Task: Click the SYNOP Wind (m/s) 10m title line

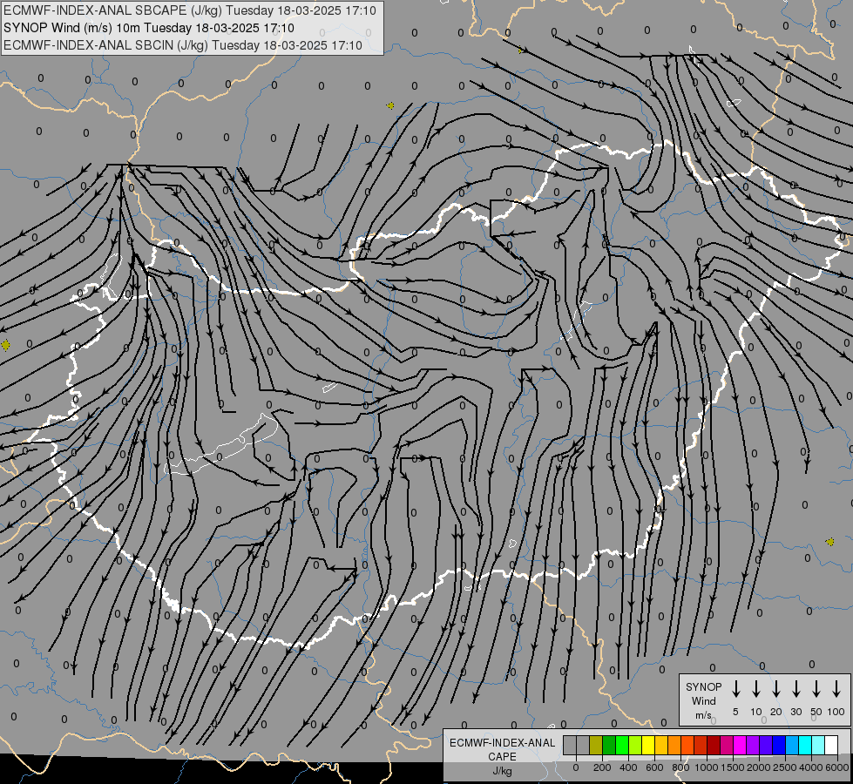Action: point(149,28)
